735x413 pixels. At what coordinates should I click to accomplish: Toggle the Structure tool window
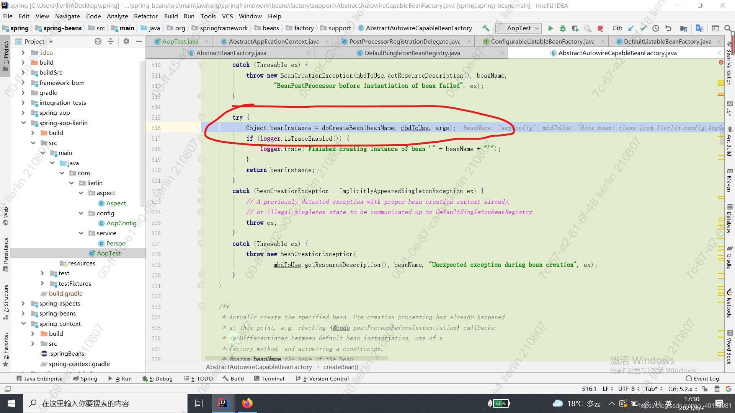click(x=6, y=298)
